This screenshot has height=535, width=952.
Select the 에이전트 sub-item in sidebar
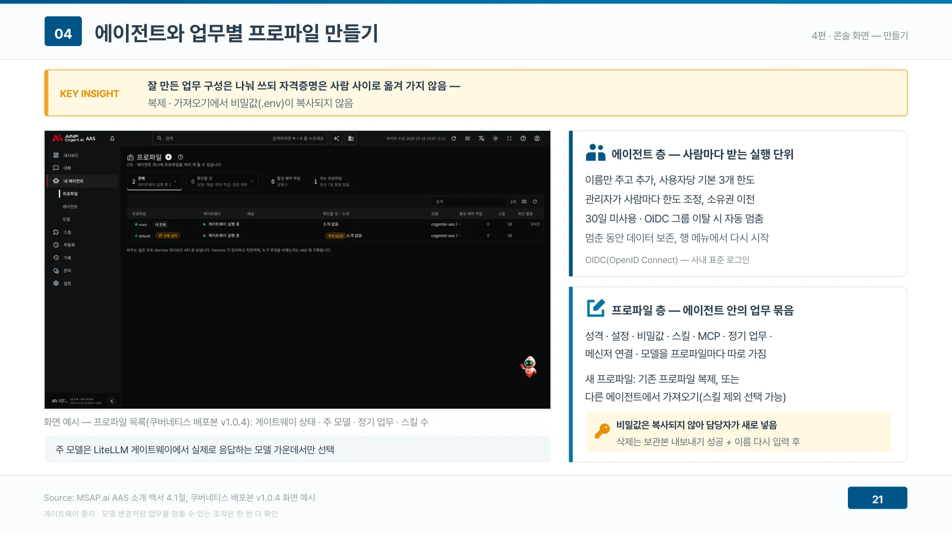(70, 207)
